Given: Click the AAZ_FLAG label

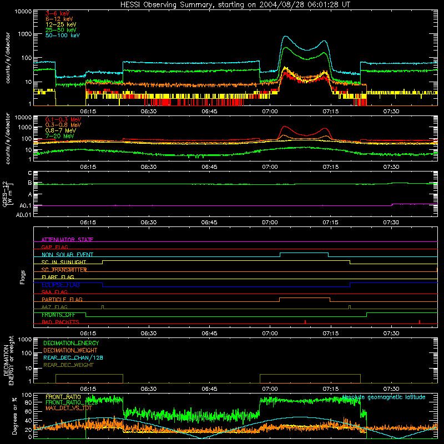Looking at the screenshot, I should tap(54, 307).
